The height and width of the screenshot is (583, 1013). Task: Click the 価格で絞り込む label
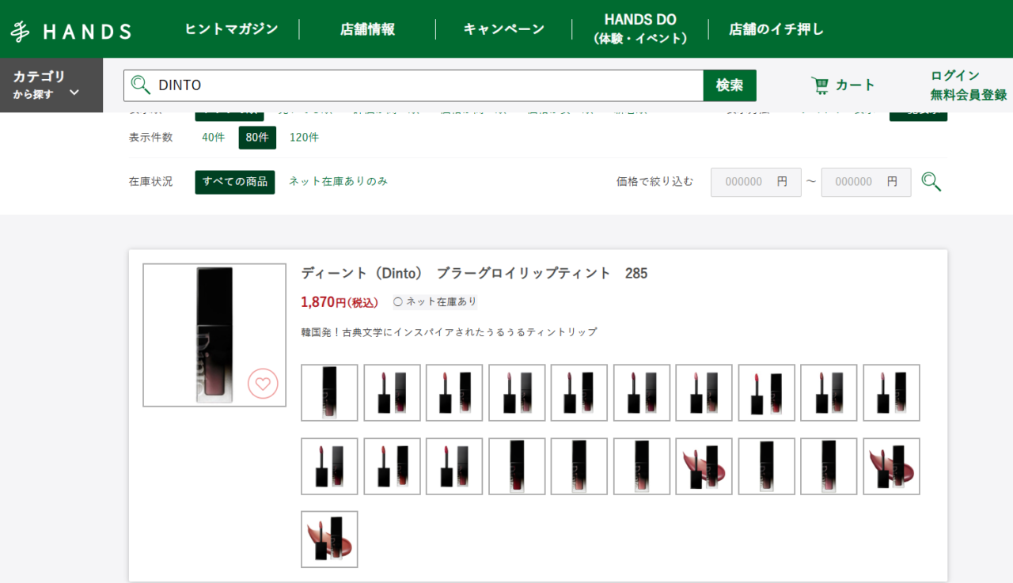pos(655,182)
